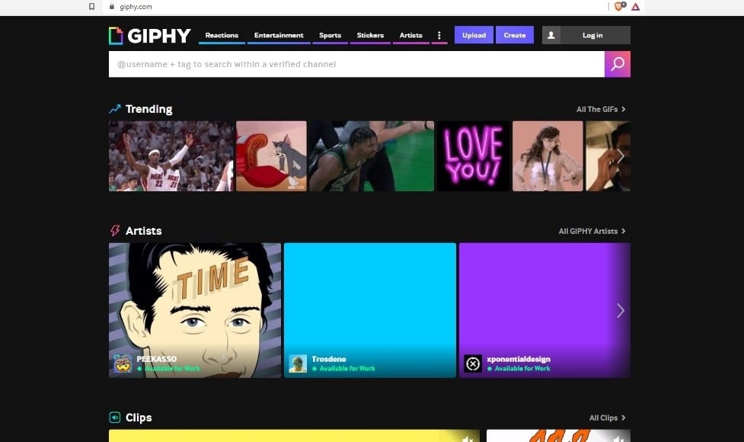Click the giphy.com address bar
The image size is (744, 442).
tap(356, 7)
